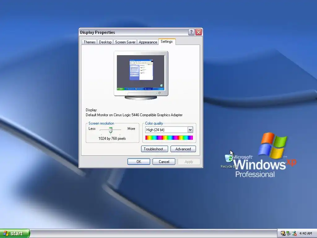Screen dimensions: 317x238
Task: Click the grayed Apply button
Action: pos(189,162)
